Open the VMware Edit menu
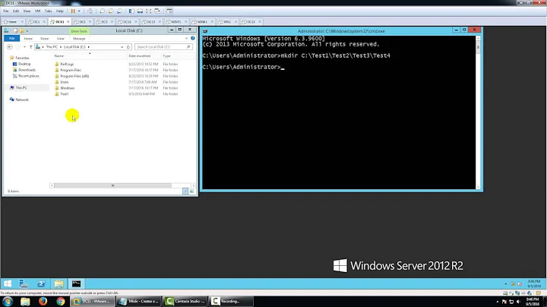This screenshot has width=547, height=307. 16,11
